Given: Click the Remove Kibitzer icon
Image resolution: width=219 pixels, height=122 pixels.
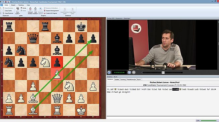Looking at the screenshot, I should (x=41, y=9).
